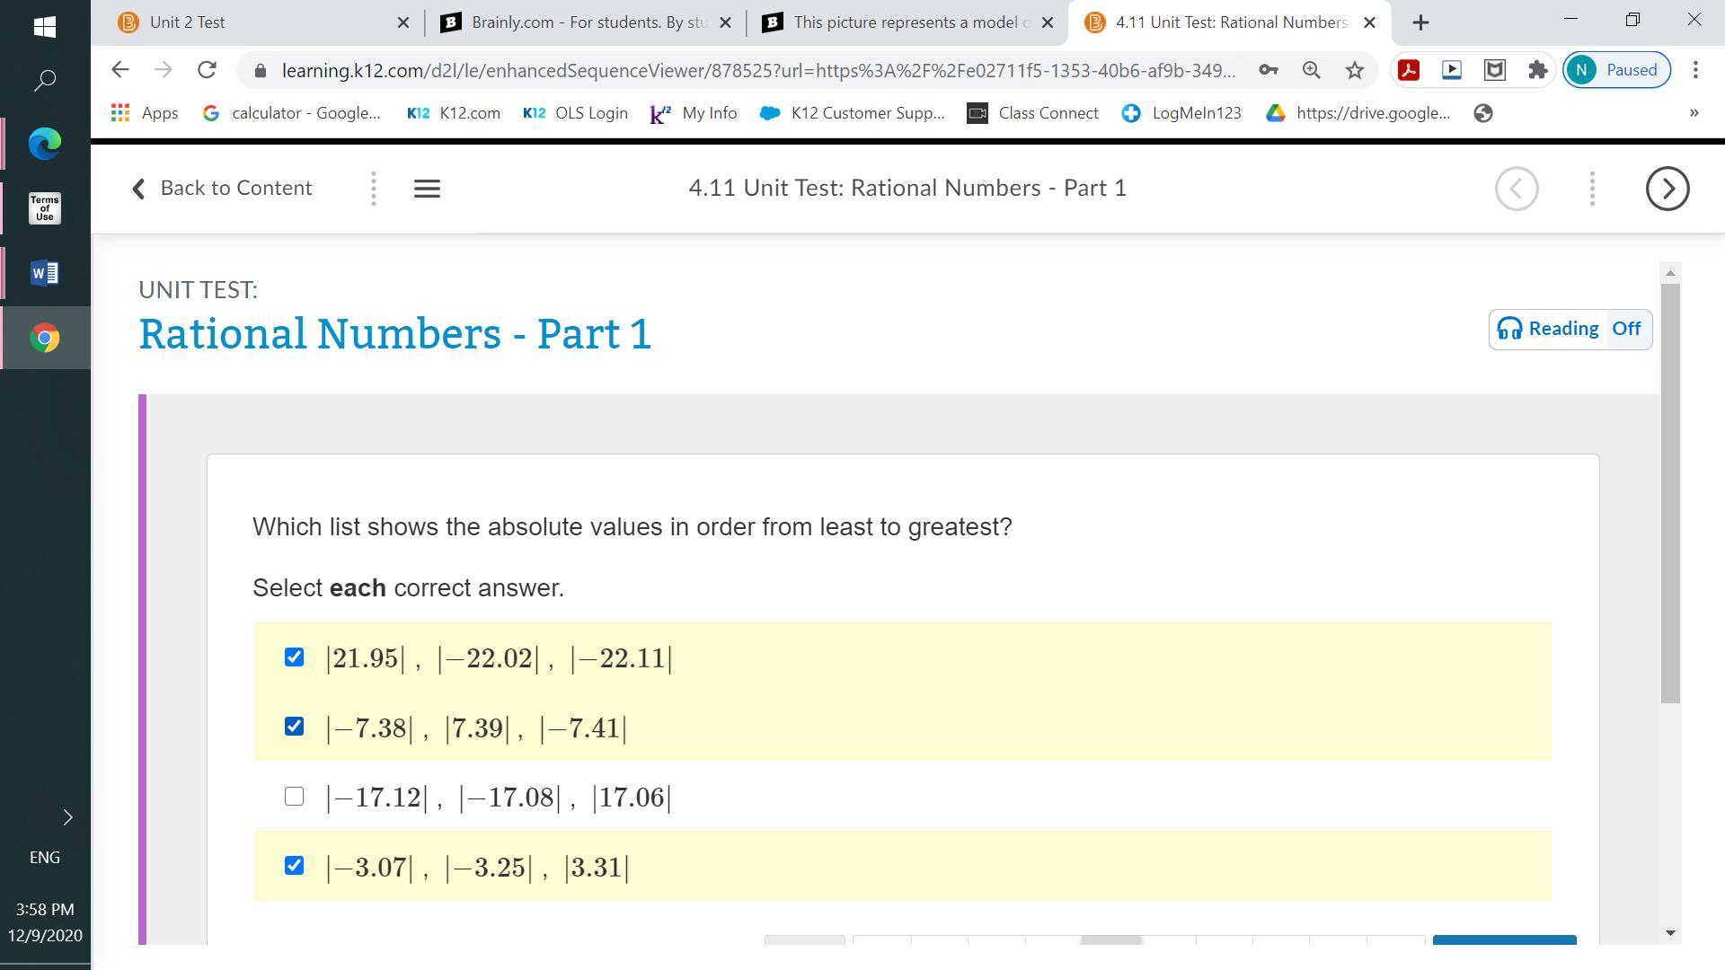
Task: Open the K12.com bookmark
Action: coord(454,113)
